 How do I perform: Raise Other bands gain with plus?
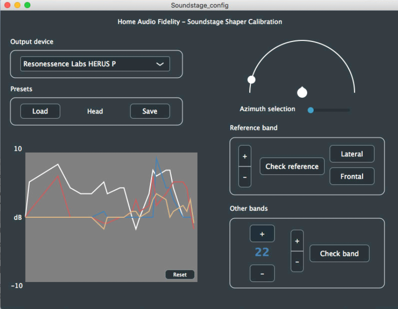297,241
